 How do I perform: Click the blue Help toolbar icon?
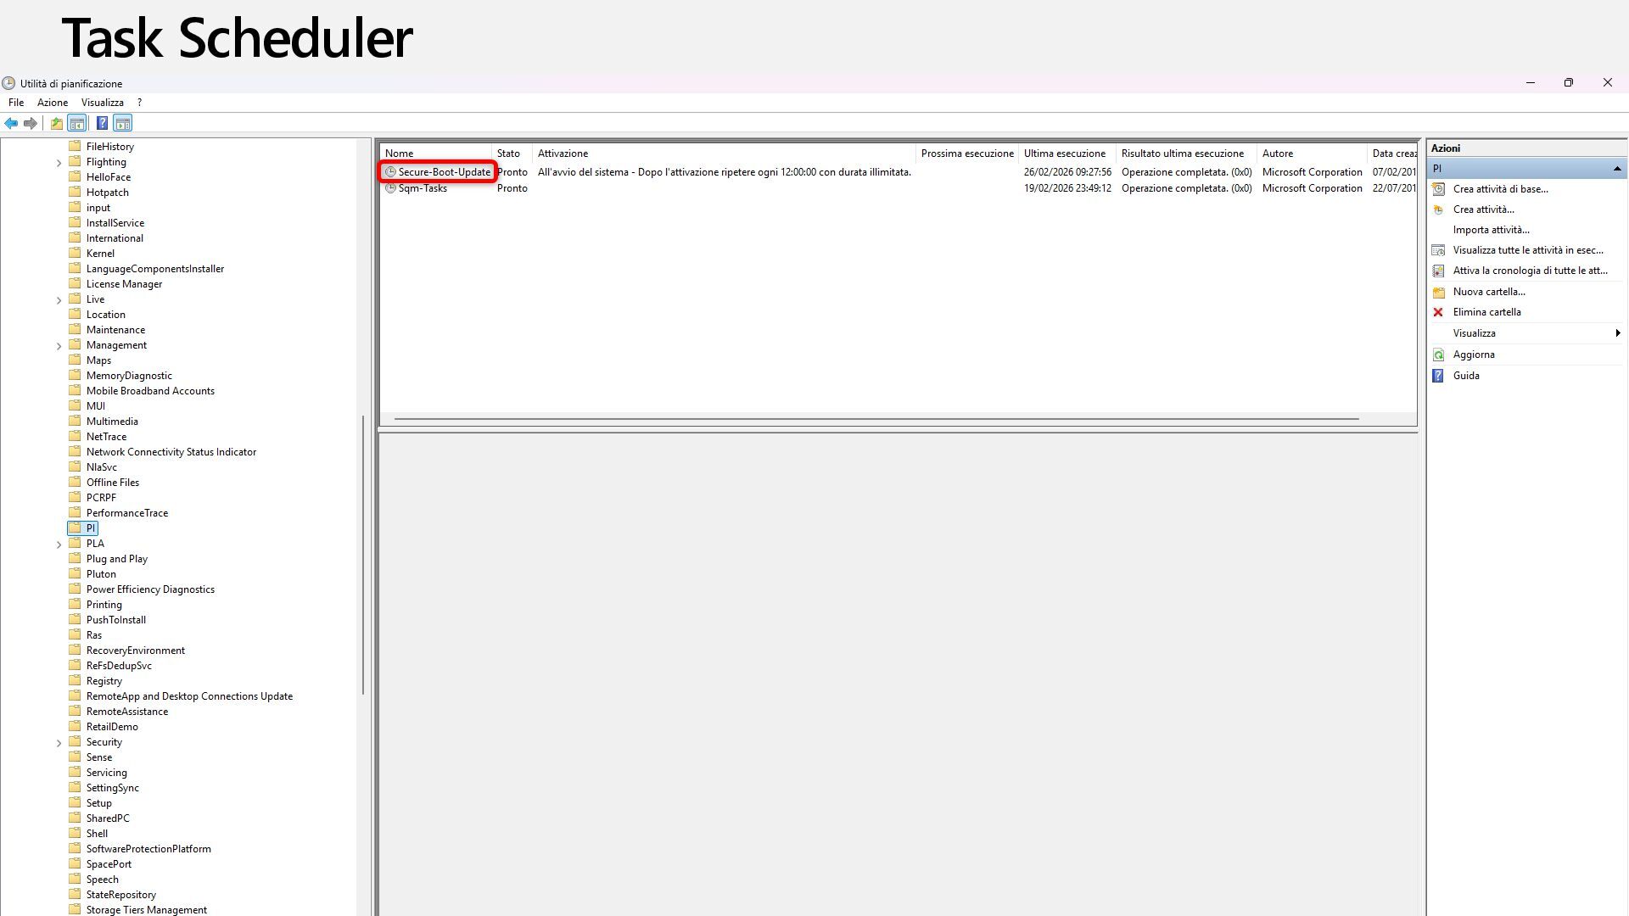[102, 124]
